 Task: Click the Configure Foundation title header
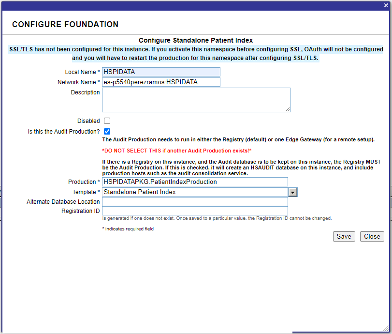(x=65, y=24)
